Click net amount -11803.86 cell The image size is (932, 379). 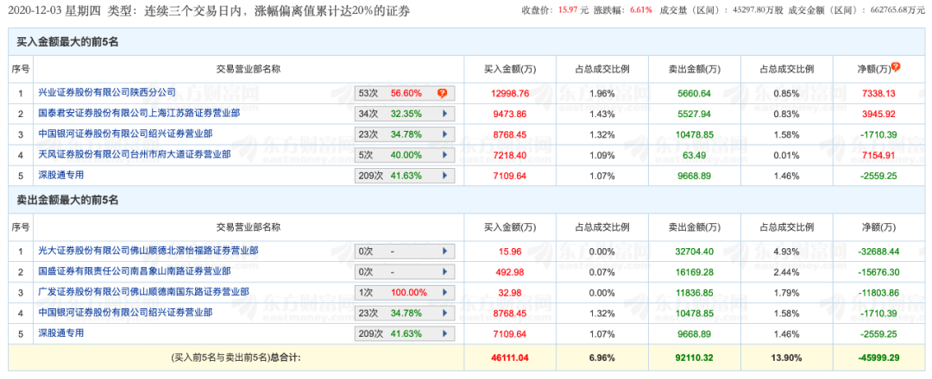click(x=878, y=292)
